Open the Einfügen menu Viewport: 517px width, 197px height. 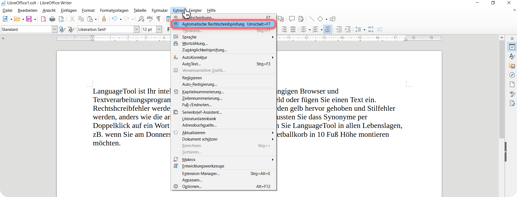(x=69, y=10)
